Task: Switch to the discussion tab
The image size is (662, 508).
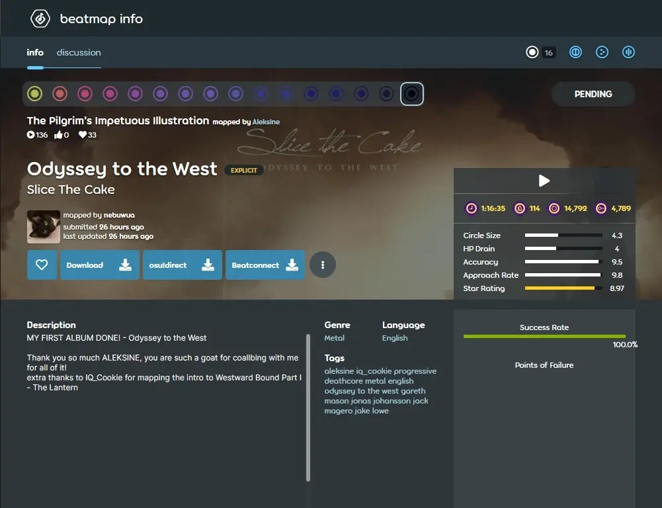Action: pos(79,52)
